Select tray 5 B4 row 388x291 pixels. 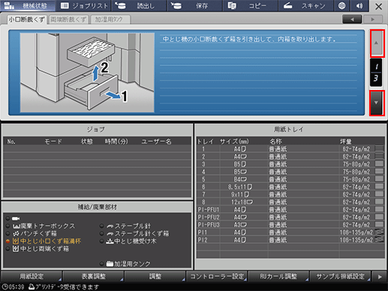coord(290,179)
